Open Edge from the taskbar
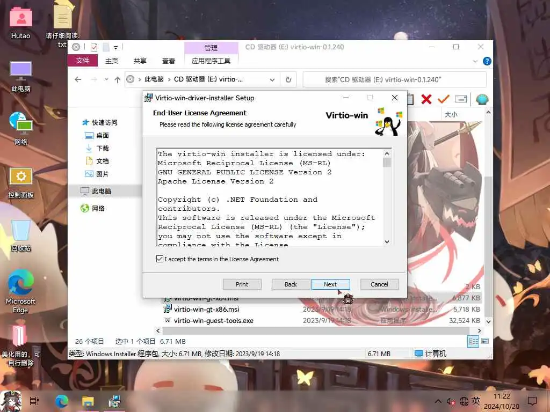 62,401
